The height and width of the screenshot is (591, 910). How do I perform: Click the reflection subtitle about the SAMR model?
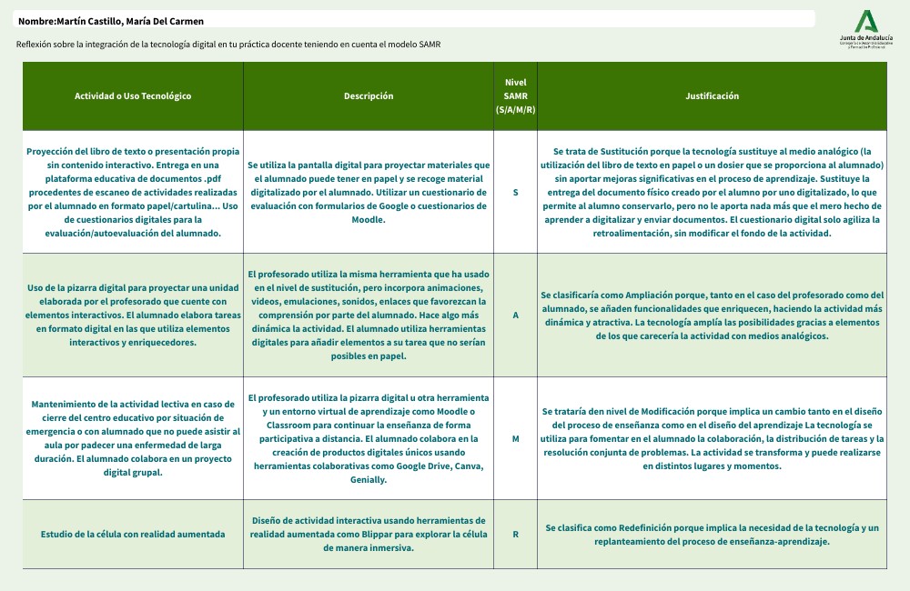point(228,44)
